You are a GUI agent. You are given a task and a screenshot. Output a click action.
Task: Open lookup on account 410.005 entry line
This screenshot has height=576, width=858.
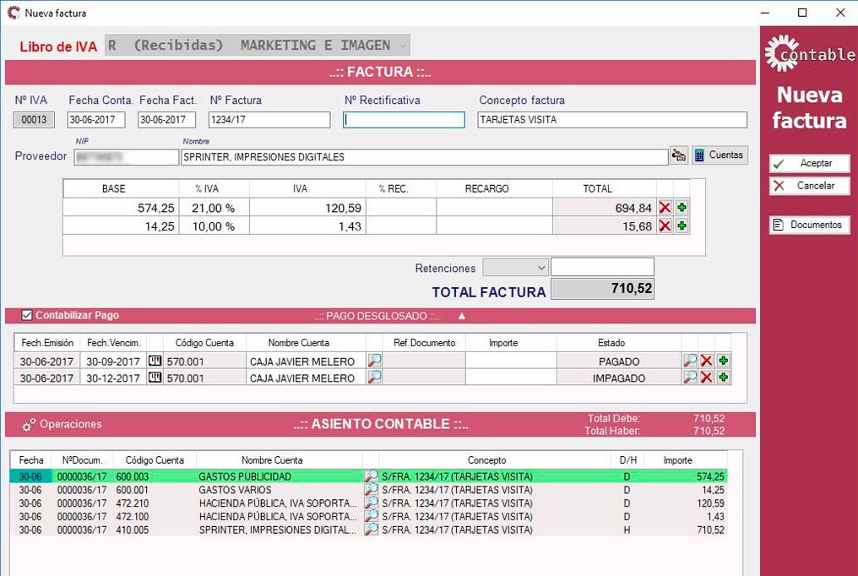click(371, 530)
